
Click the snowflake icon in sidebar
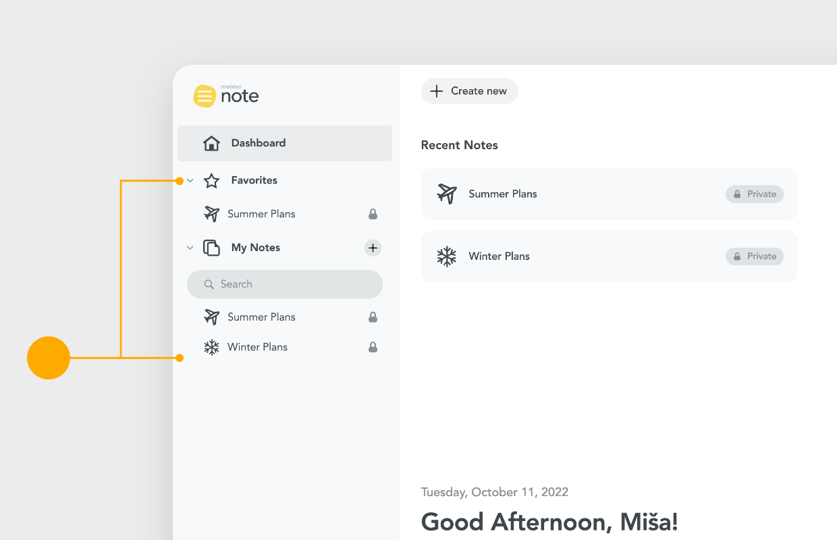coord(212,348)
